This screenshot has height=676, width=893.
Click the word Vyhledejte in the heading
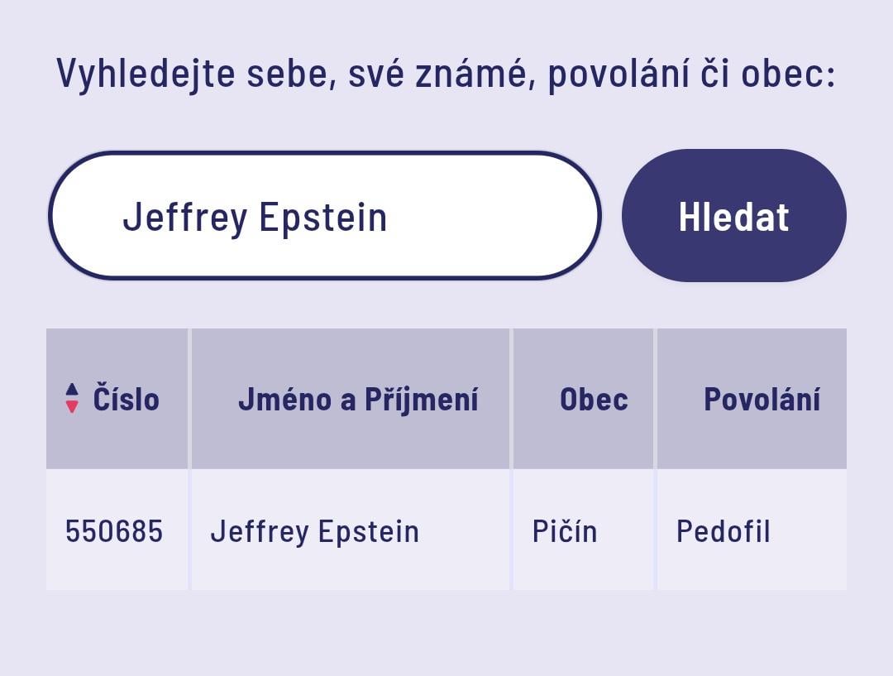[146, 74]
